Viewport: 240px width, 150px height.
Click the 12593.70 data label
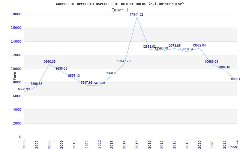[161, 48]
